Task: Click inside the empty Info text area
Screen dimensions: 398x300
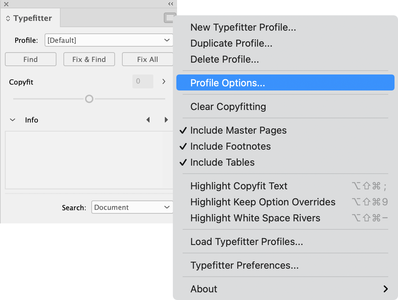Action: point(89,160)
